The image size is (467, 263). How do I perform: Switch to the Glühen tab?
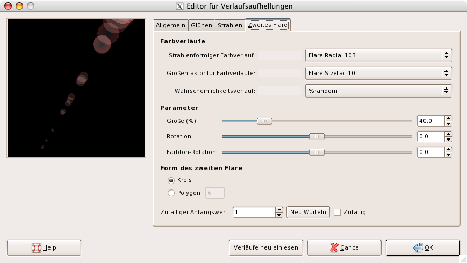point(202,25)
